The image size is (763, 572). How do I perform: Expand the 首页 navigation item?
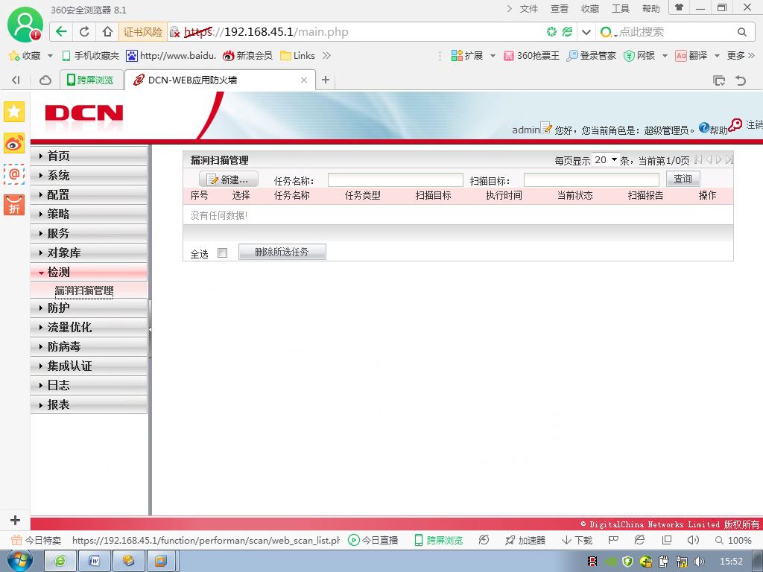click(89, 156)
